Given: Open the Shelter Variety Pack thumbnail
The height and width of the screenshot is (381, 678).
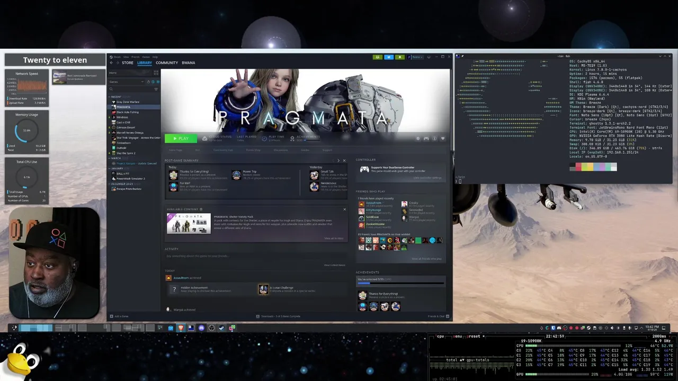Looking at the screenshot, I should tap(189, 223).
